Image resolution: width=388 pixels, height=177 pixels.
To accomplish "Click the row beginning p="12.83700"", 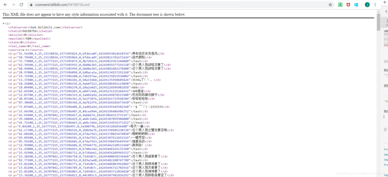I will point(86,95).
